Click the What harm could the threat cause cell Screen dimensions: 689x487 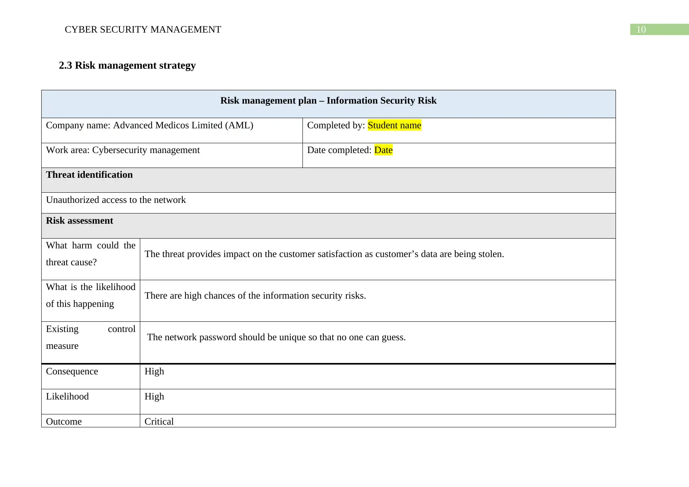(x=91, y=259)
